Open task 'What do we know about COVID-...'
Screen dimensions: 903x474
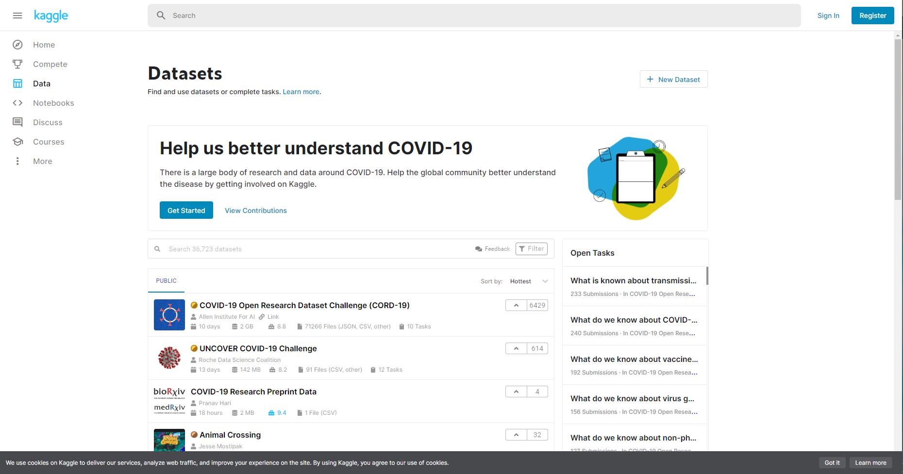[x=634, y=320]
